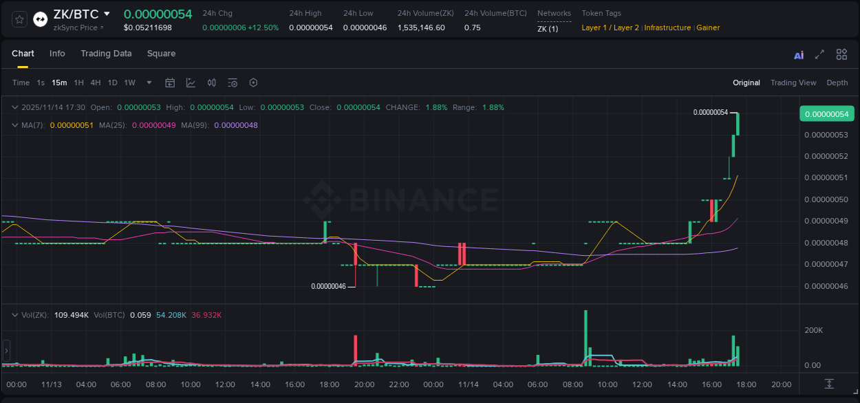Collapse the Volume indicator row
Screen dimensions: 860x403
click(14, 314)
